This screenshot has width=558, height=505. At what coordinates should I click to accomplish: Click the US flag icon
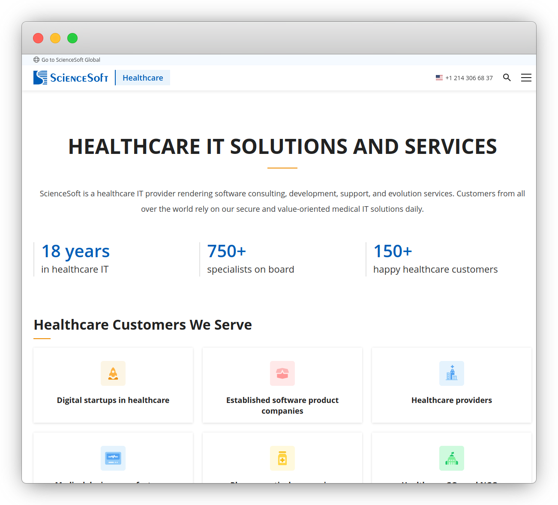[439, 78]
